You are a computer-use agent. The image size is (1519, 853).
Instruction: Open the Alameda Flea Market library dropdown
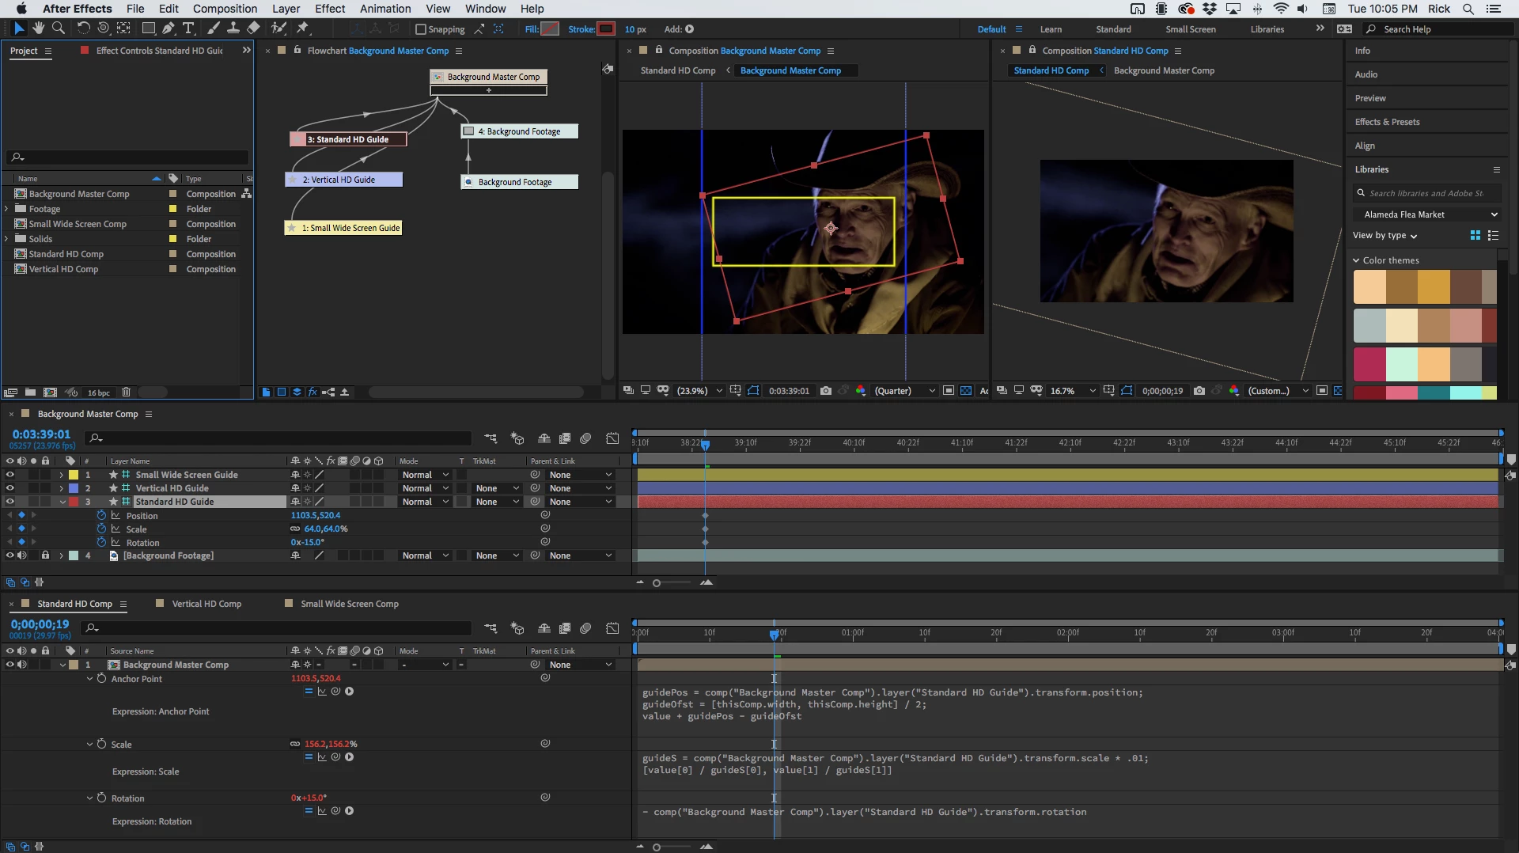coord(1426,214)
